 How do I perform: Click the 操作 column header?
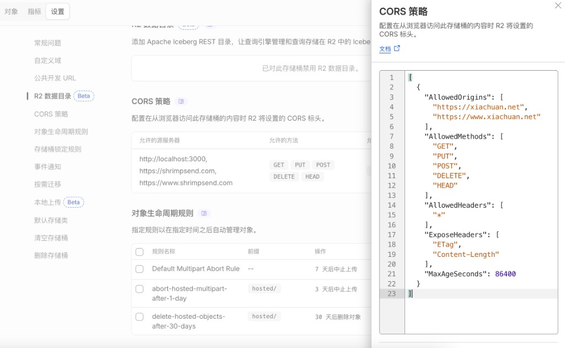[x=321, y=251]
